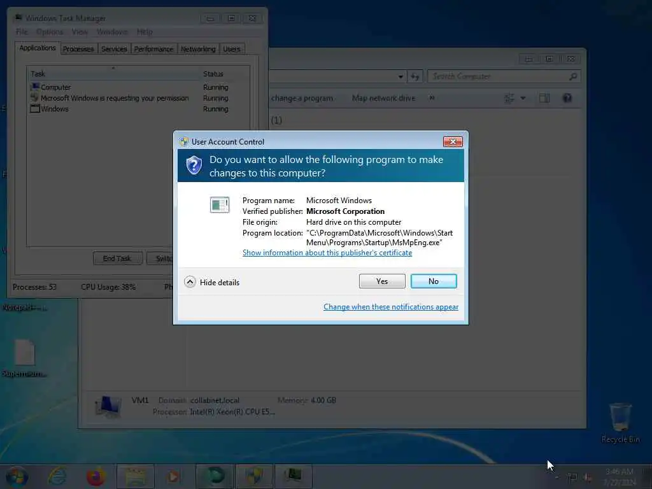This screenshot has height=489, width=652.
Task: Select 'Microsoft Corporation' verified publisher text
Action: tap(345, 211)
